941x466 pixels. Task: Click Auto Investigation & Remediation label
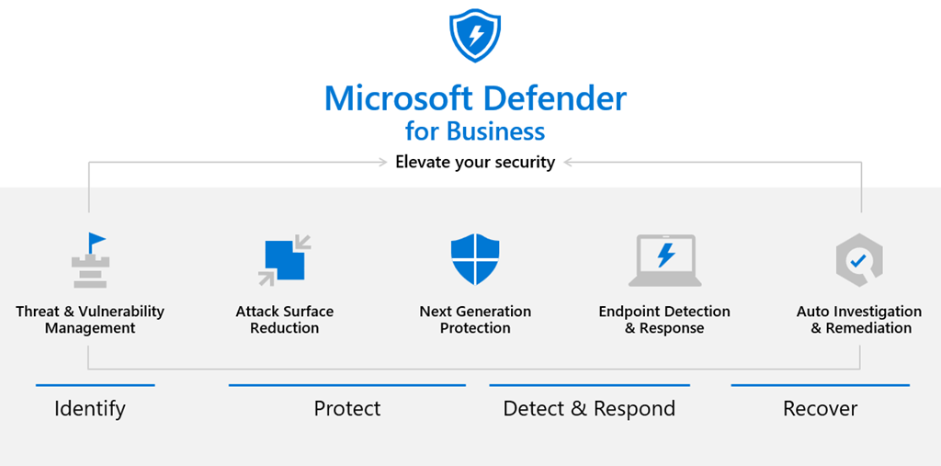(x=859, y=320)
